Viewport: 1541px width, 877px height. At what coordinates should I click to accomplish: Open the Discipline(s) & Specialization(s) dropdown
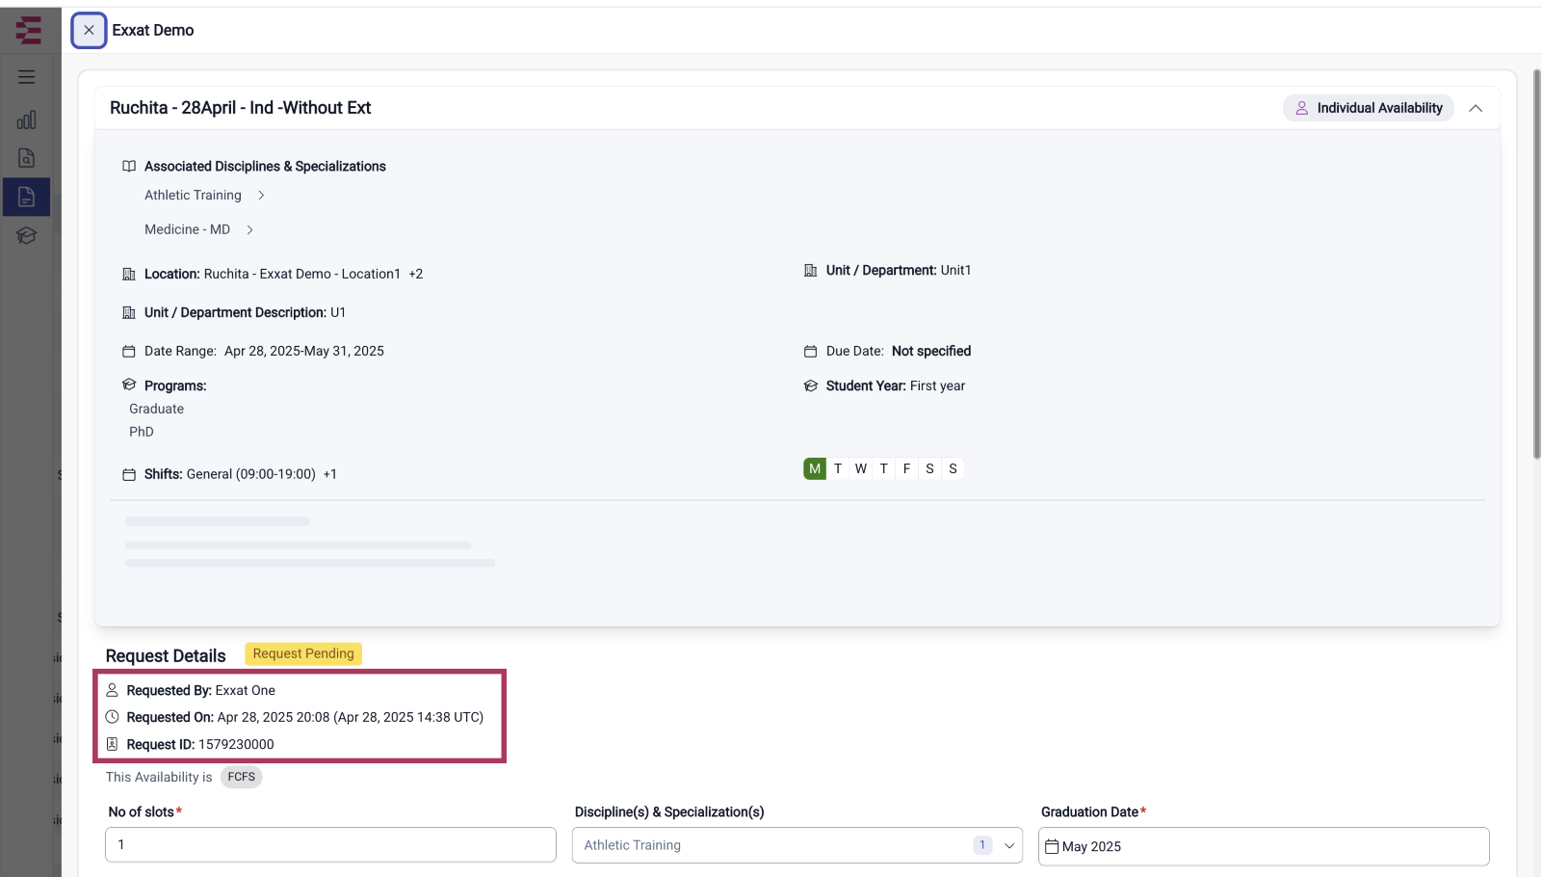pyautogui.click(x=797, y=845)
